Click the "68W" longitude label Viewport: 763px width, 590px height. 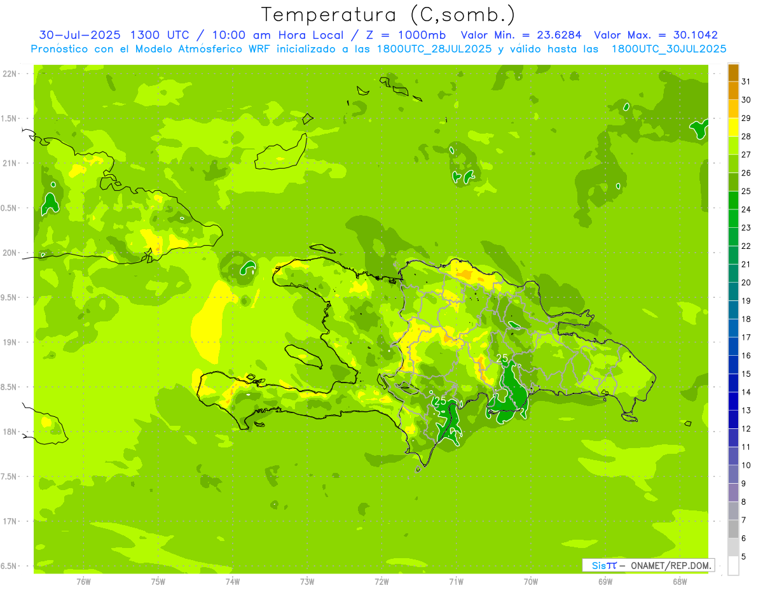(680, 582)
